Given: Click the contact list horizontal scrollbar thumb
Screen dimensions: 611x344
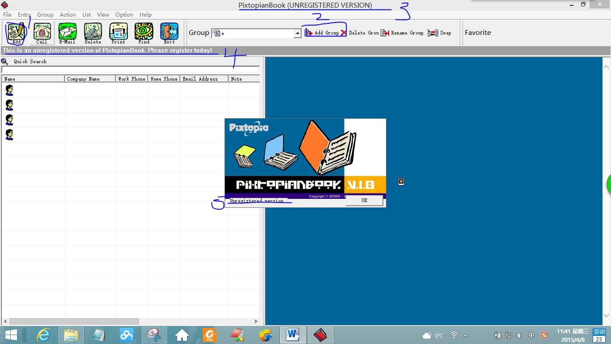Looking at the screenshot, I should (74, 321).
